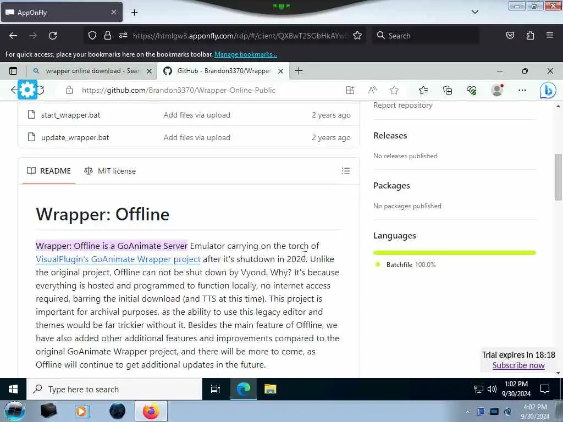Open Firefox site permissions icon
This screenshot has width=563, height=422.
point(123,36)
